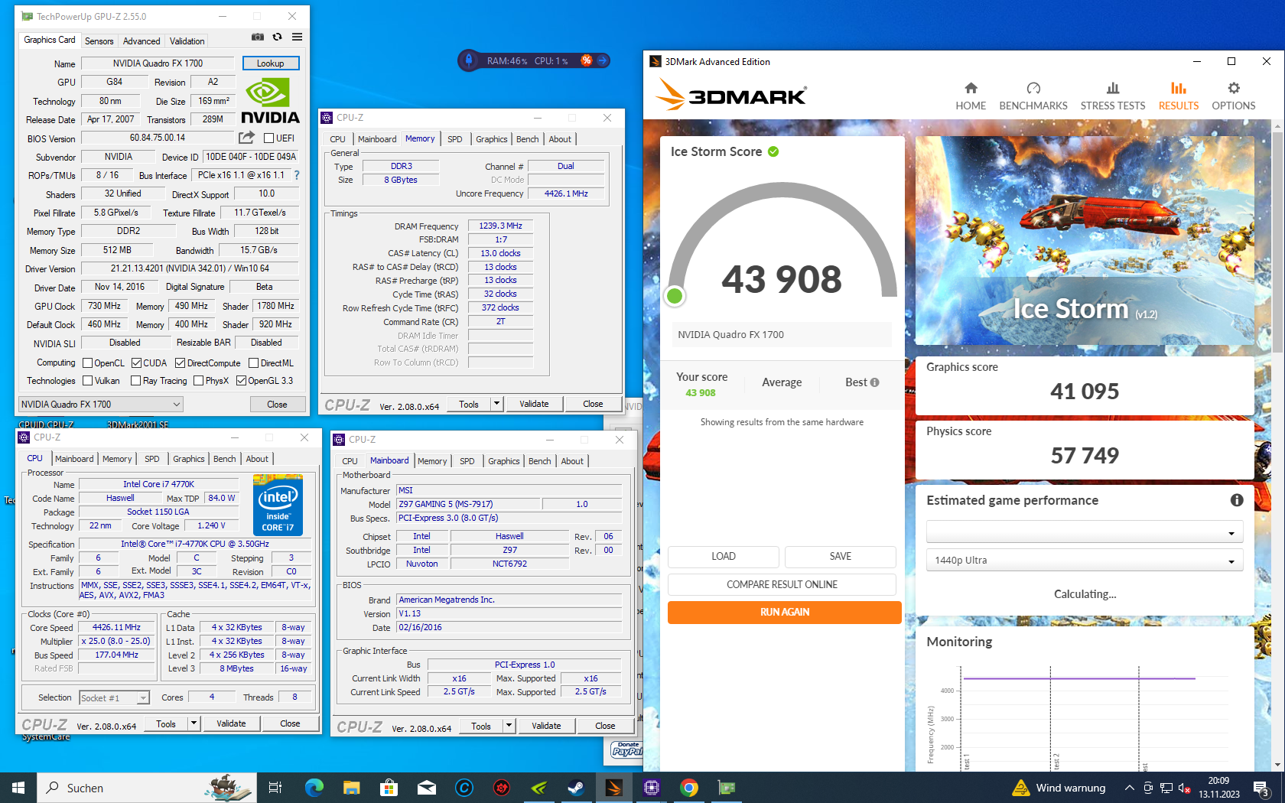1285x803 pixels.
Task: Click the Bus Interface question mark help
Action: (x=297, y=175)
